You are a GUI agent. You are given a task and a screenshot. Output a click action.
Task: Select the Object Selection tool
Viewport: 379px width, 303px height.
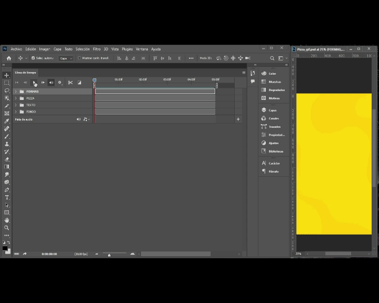click(x=6, y=98)
